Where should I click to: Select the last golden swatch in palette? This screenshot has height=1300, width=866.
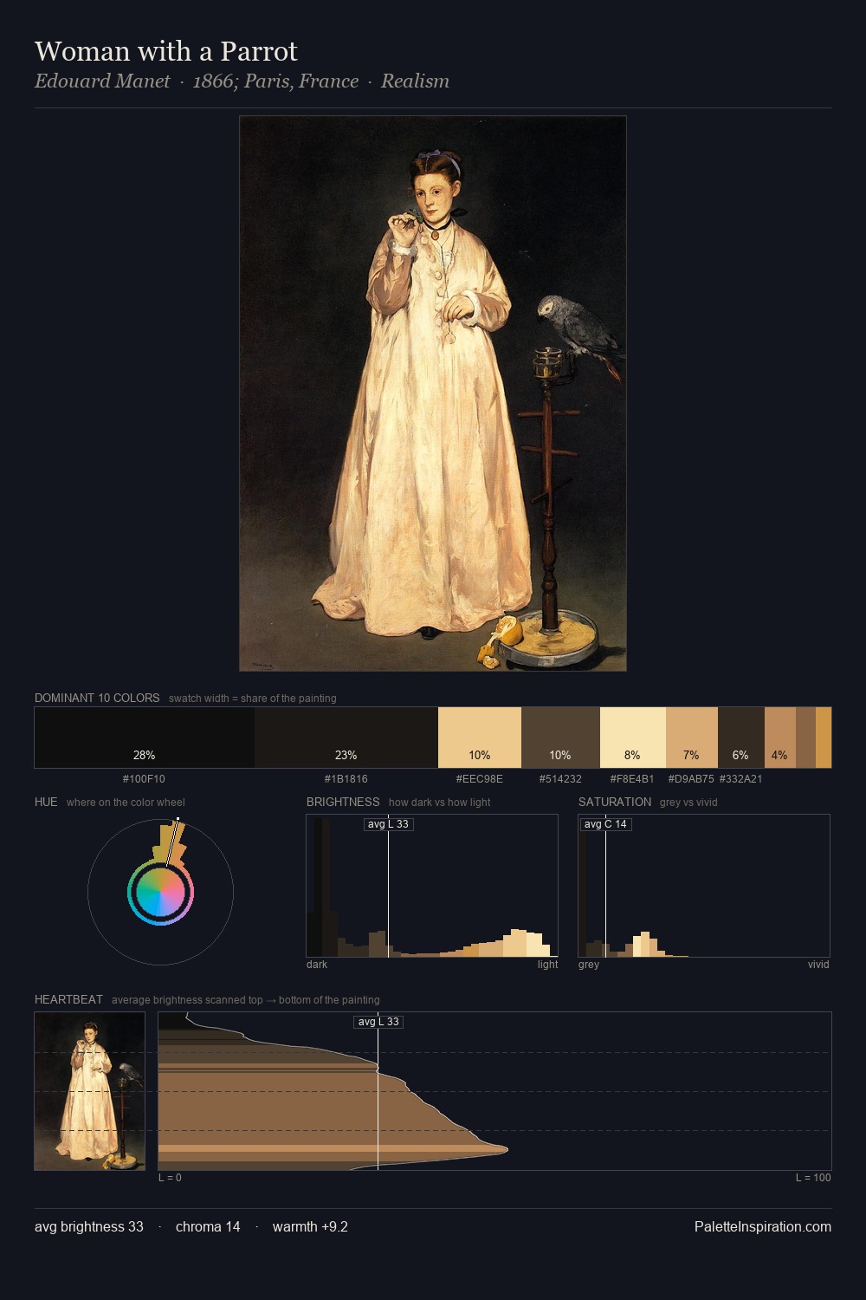[x=824, y=738]
